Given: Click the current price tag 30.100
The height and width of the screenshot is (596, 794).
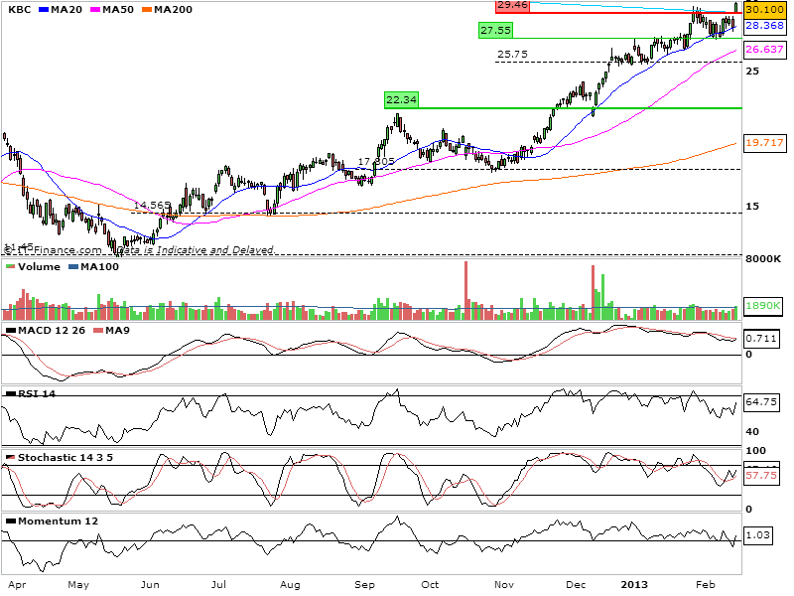Looking at the screenshot, I should click(x=764, y=10).
